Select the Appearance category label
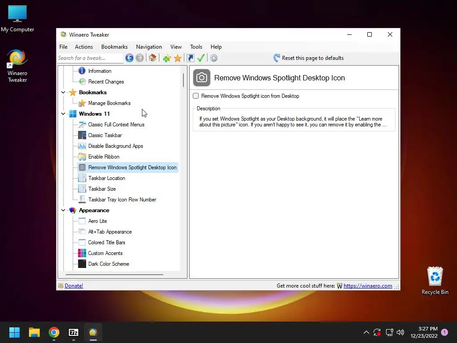Viewport: 457px width, 343px height. coord(94,210)
